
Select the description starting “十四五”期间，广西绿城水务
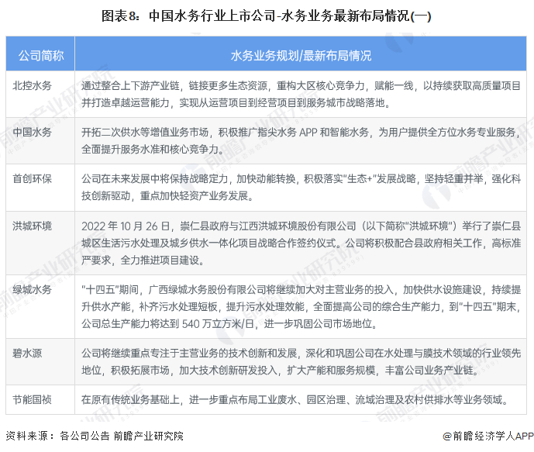(x=301, y=306)
